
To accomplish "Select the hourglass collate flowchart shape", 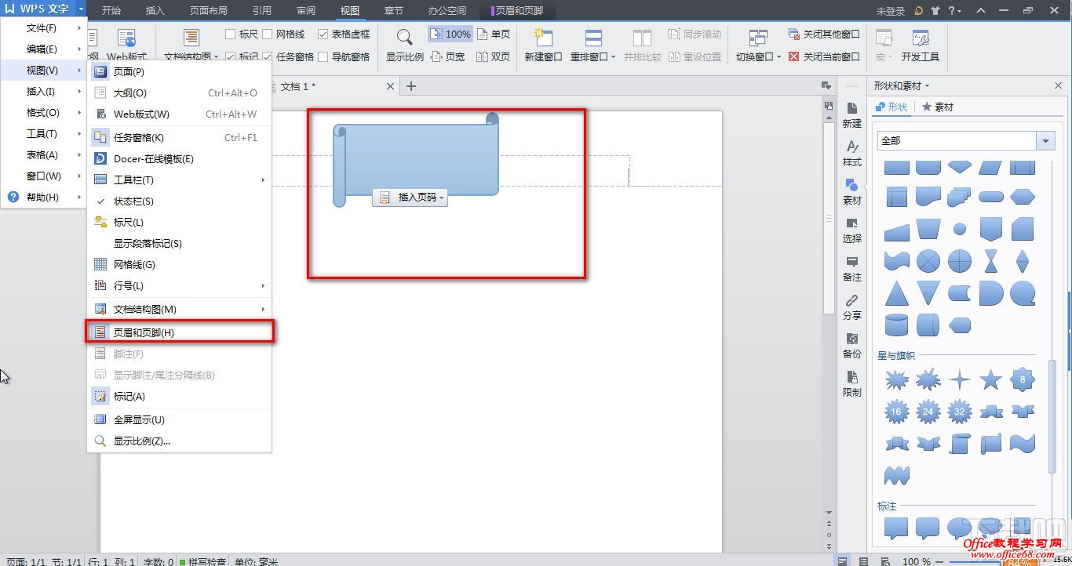I will point(991,260).
